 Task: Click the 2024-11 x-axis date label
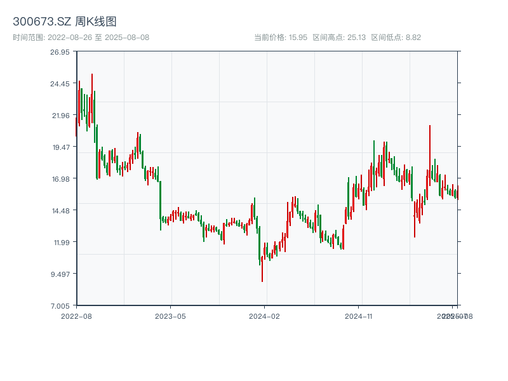[358, 316]
